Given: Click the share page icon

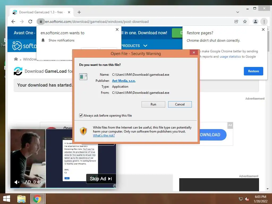Looking at the screenshot, I should pos(236,22).
